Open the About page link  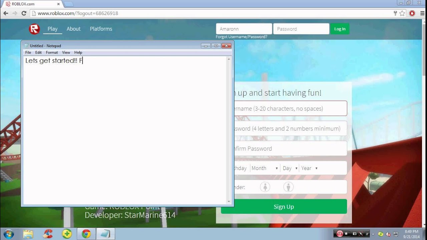[x=73, y=29]
